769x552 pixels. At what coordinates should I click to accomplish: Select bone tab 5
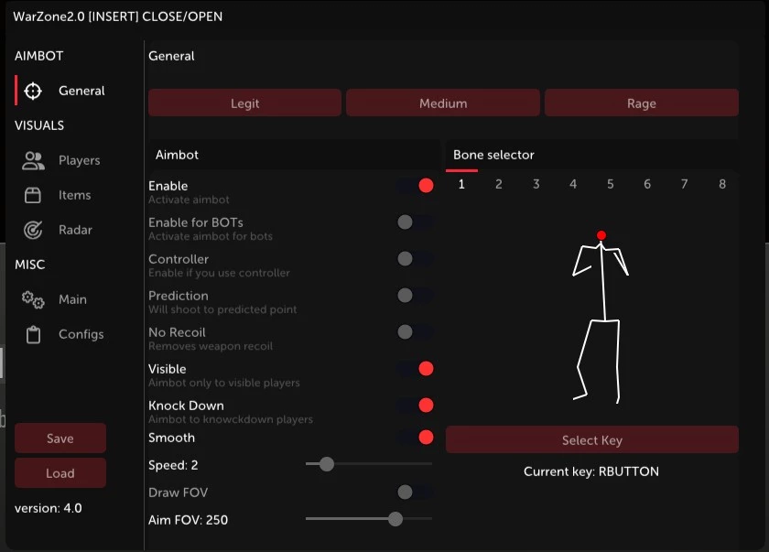610,184
